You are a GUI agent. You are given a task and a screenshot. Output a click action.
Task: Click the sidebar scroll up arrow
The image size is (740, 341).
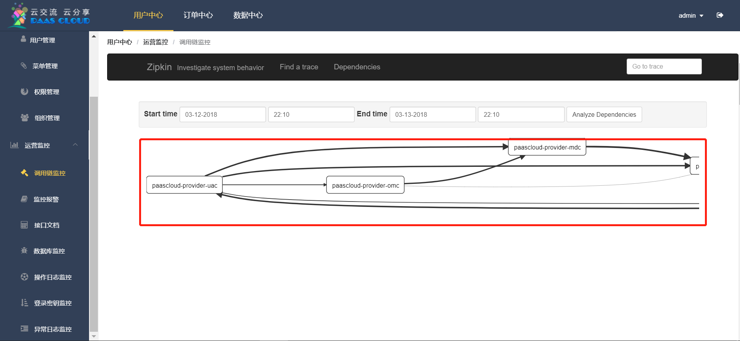click(94, 36)
